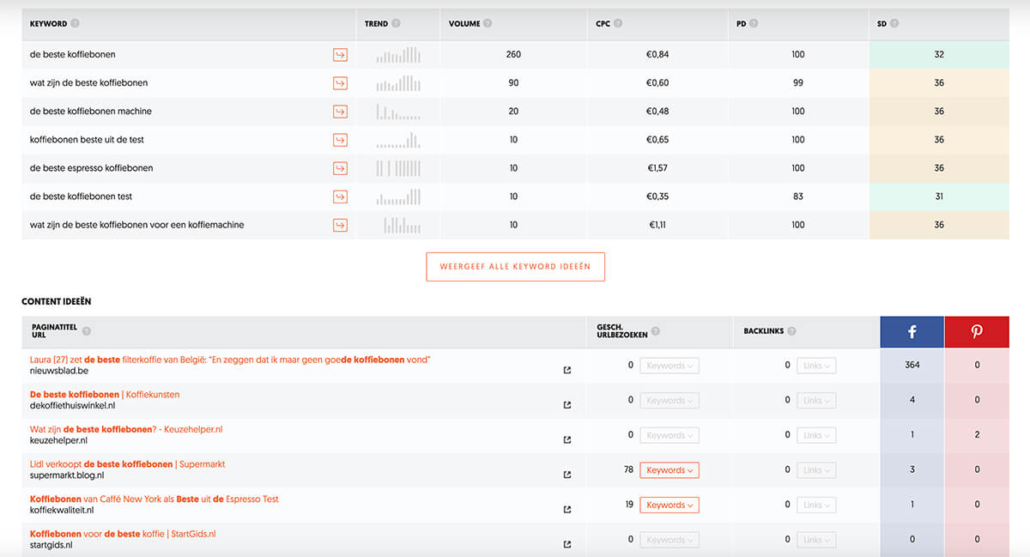
Task: Click the 'Weergeef alle keyword ideeën' button
Action: pyautogui.click(x=515, y=267)
